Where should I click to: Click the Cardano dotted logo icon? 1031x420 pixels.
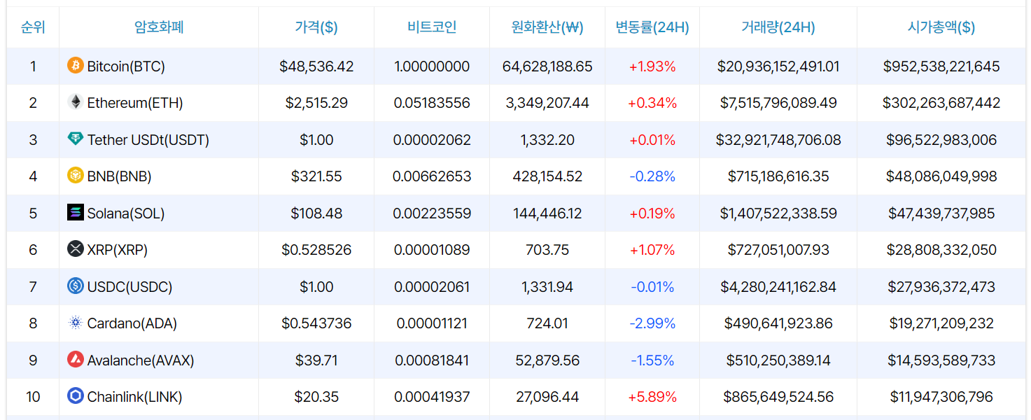(75, 323)
